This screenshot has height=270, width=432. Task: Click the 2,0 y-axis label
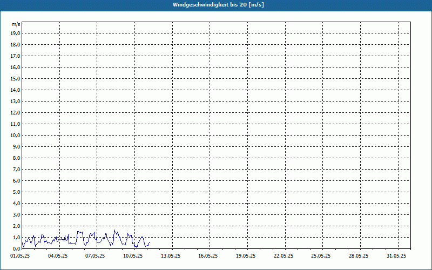point(16,226)
